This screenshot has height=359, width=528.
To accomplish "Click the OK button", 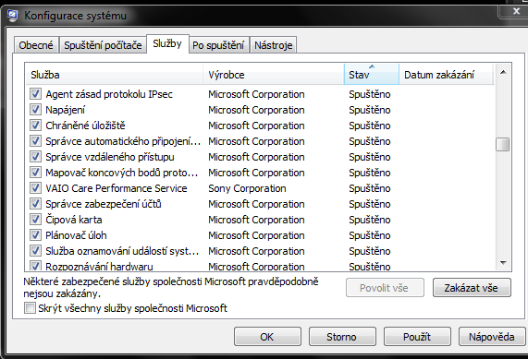I will tap(267, 337).
